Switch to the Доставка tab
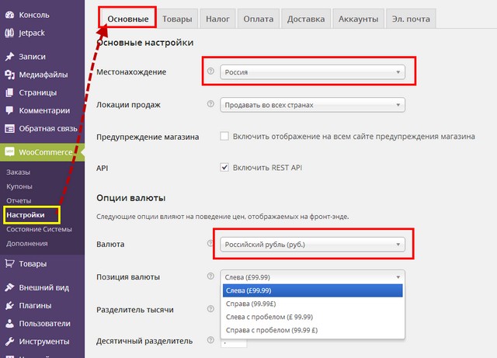The height and width of the screenshot is (358, 497). pos(306,19)
